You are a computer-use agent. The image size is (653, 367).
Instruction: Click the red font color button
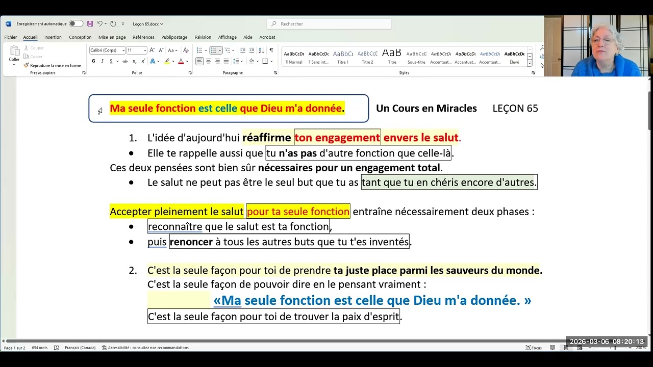pos(181,61)
